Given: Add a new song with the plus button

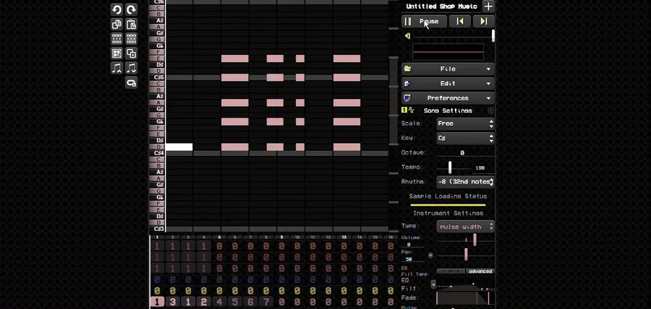Looking at the screenshot, I should [x=488, y=6].
